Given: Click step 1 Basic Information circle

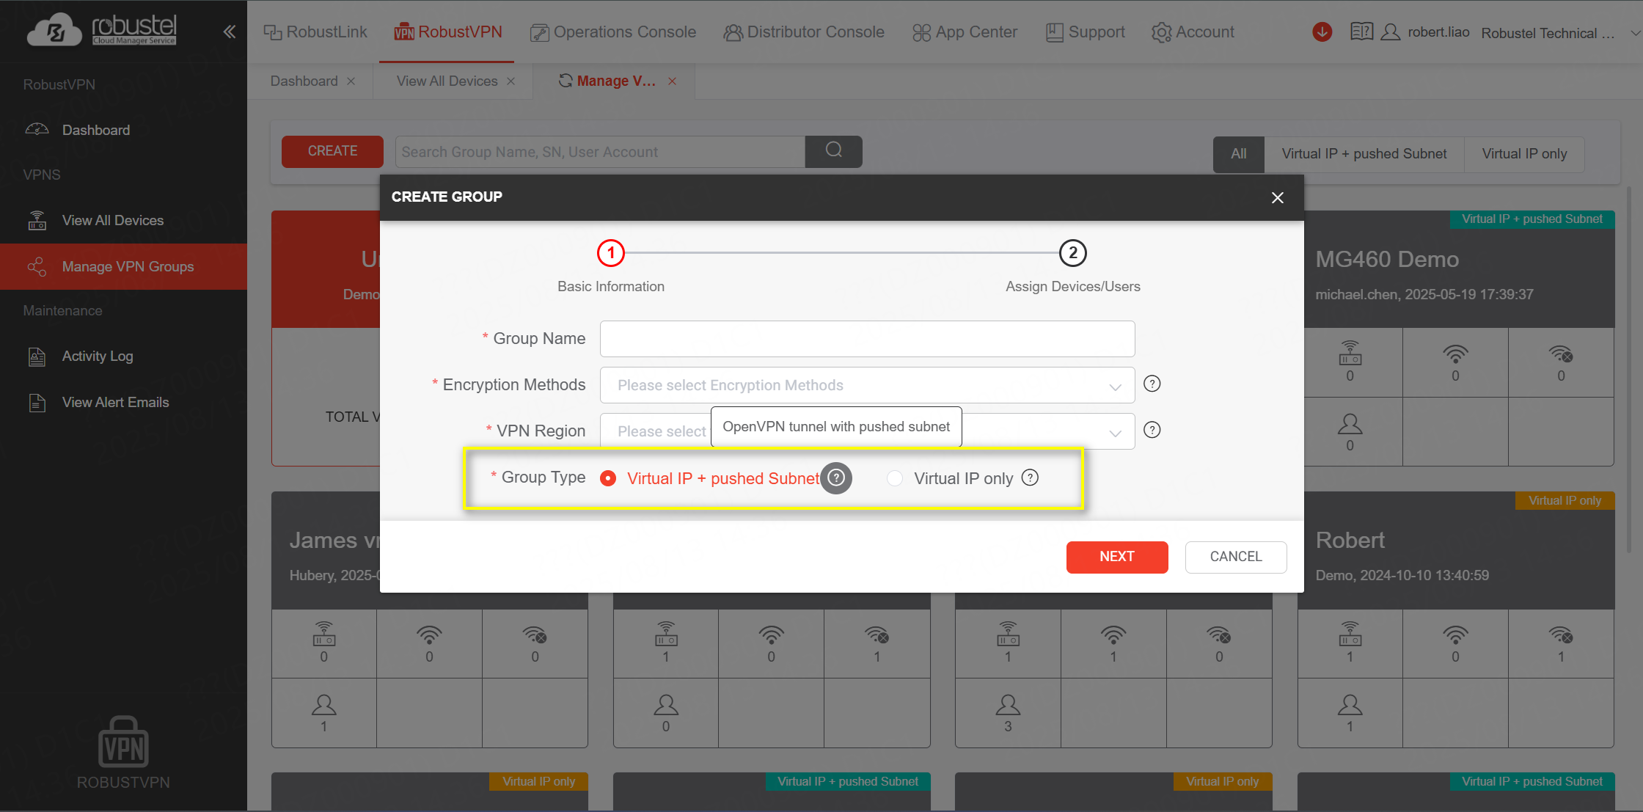Looking at the screenshot, I should (611, 253).
